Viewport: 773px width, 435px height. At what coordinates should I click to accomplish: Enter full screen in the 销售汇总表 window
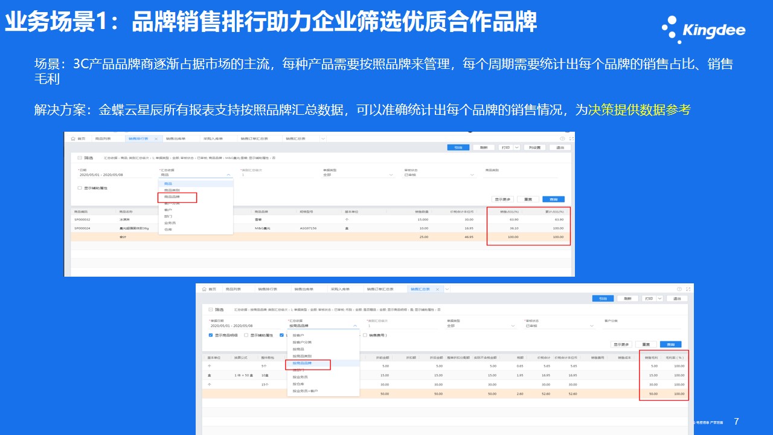pyautogui.click(x=688, y=289)
